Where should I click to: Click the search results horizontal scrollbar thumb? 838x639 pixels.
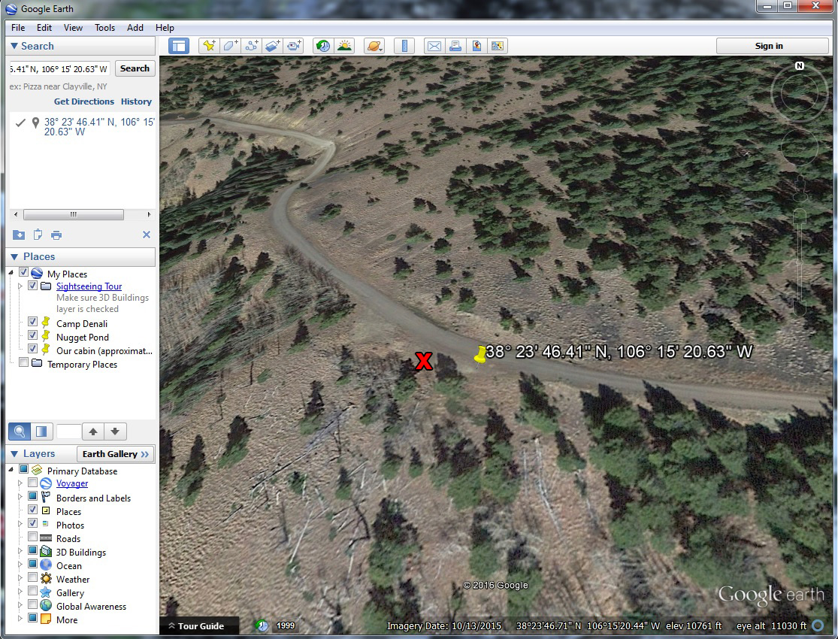point(74,214)
